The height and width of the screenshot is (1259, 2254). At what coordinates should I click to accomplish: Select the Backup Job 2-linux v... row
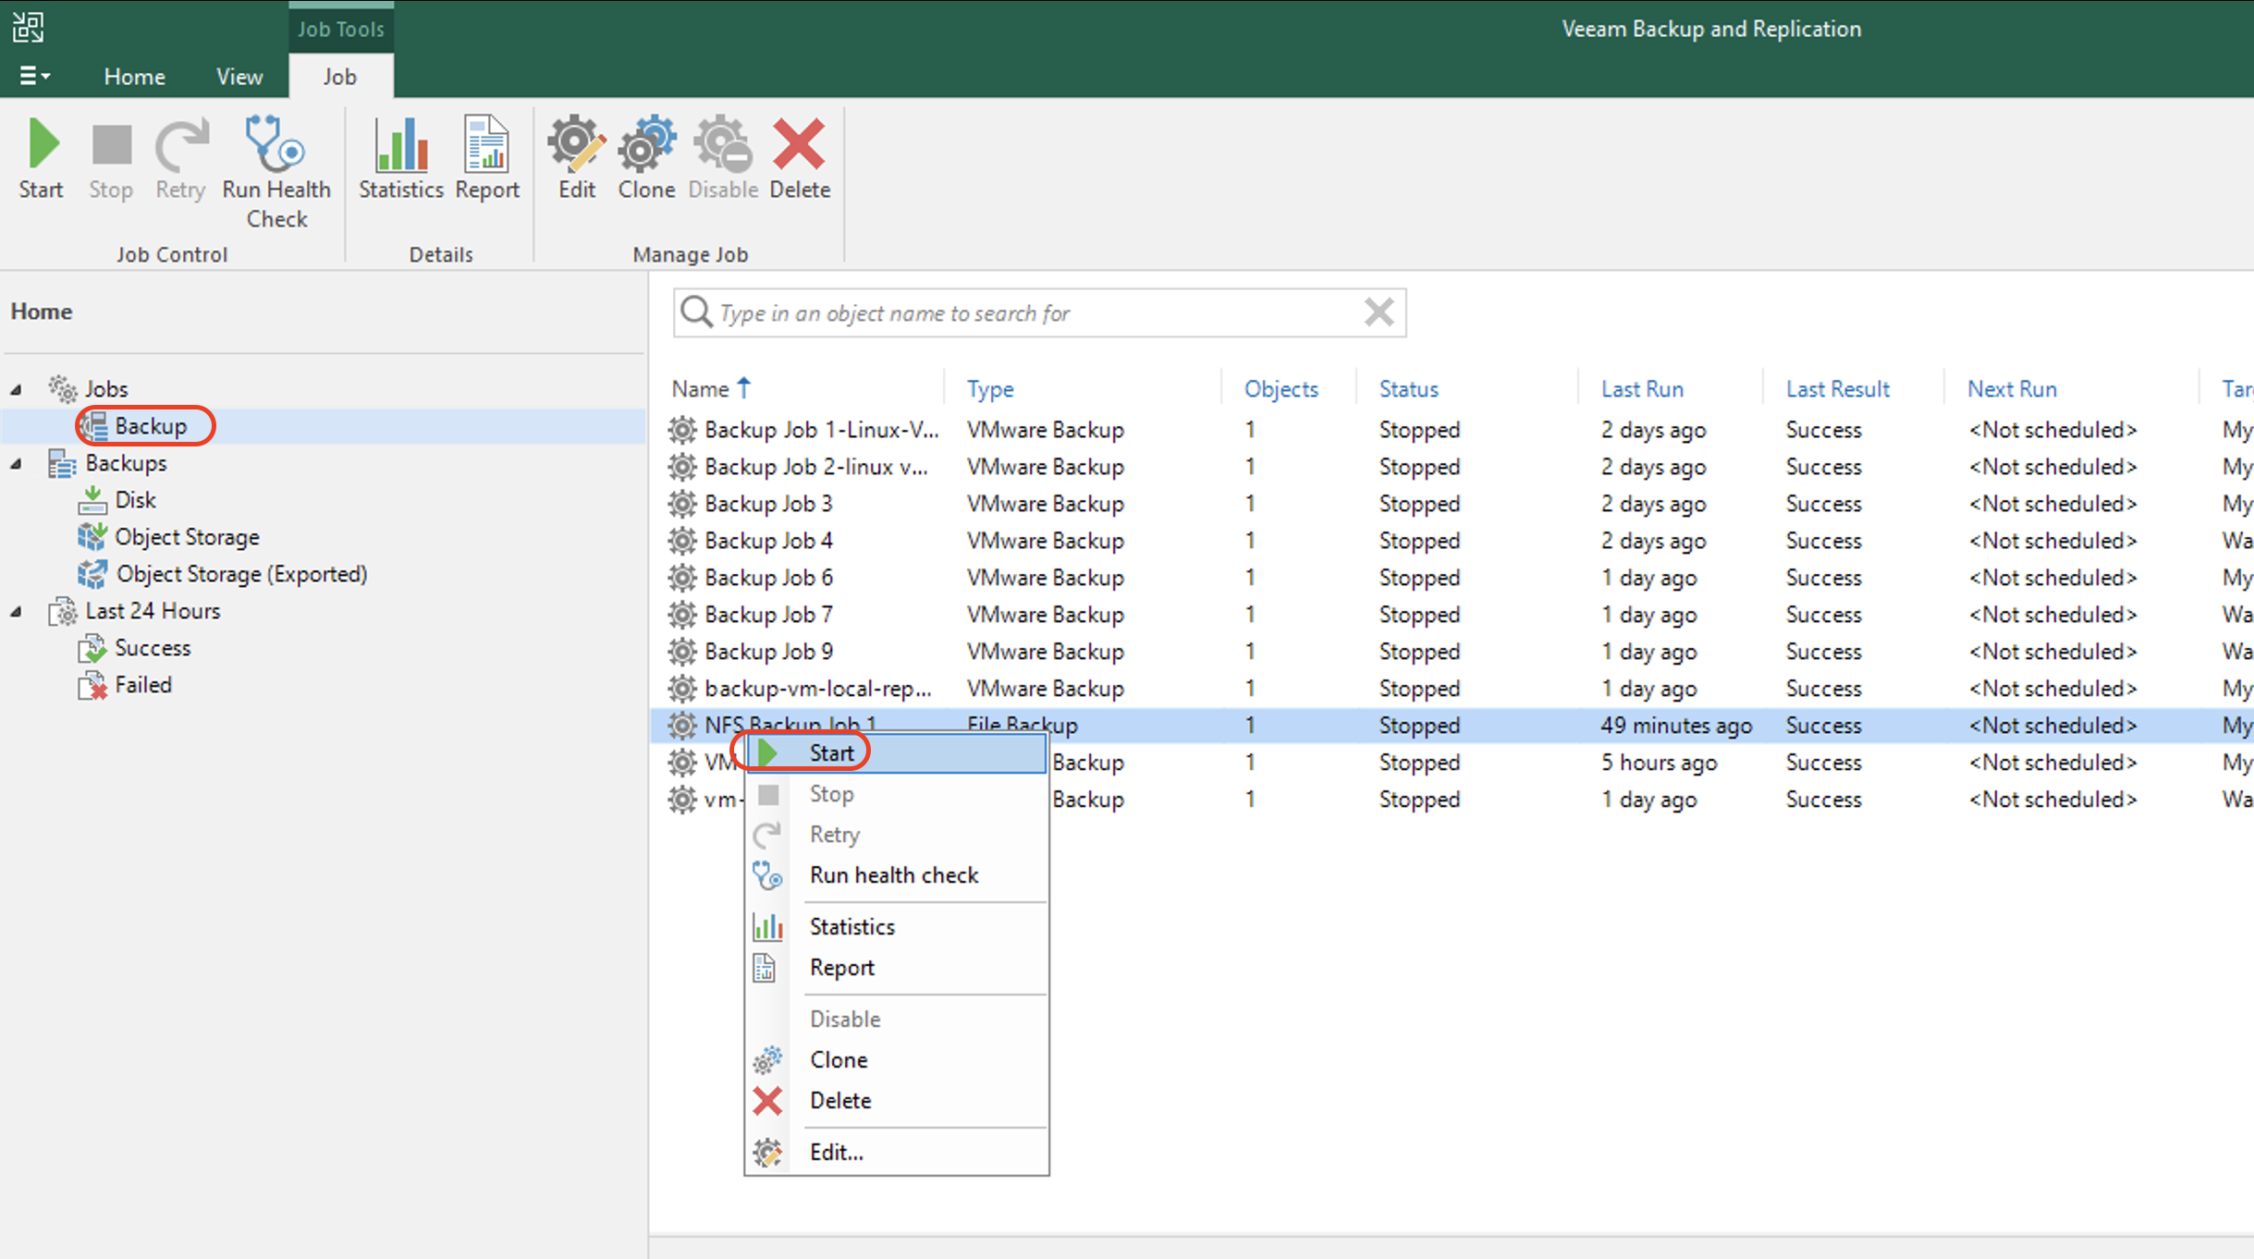[1452, 467]
